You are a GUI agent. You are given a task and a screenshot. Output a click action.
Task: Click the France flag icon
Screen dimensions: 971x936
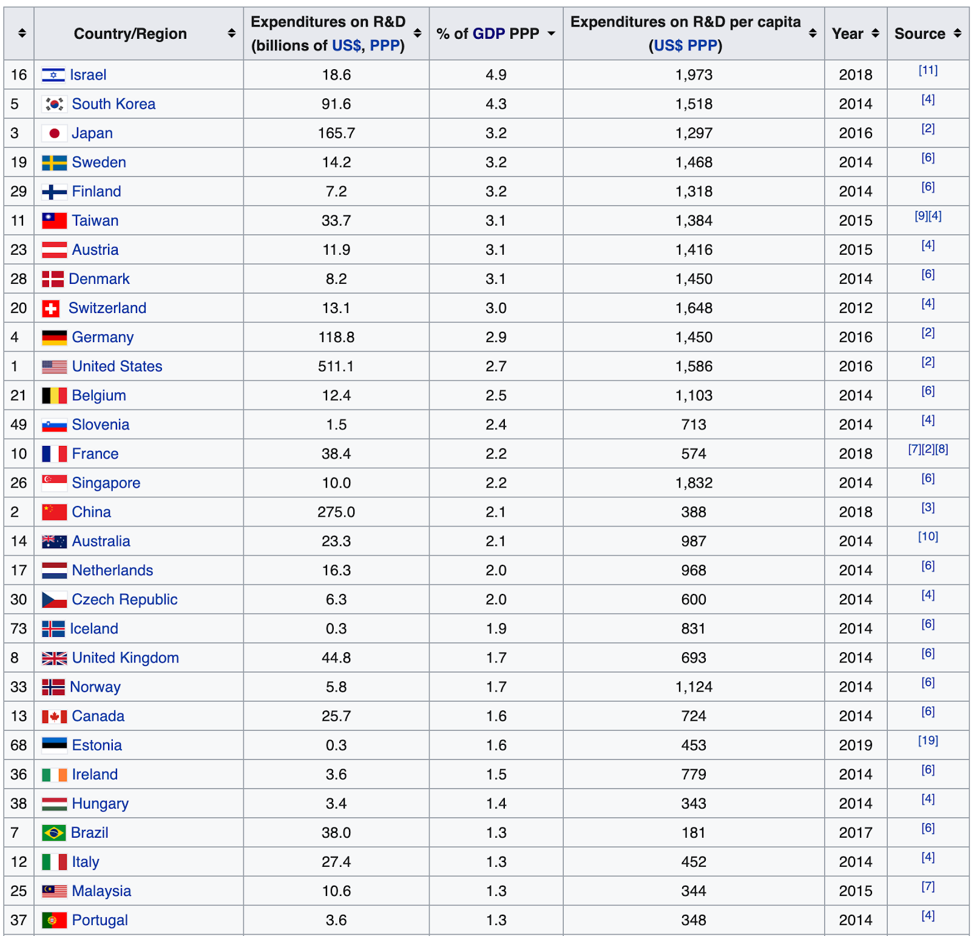(x=54, y=454)
